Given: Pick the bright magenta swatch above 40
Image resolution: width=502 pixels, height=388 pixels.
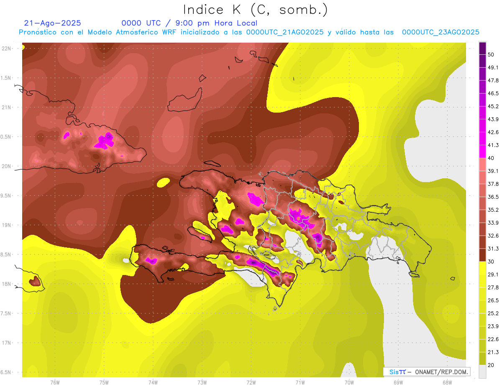Looking at the screenshot, I should (482, 151).
